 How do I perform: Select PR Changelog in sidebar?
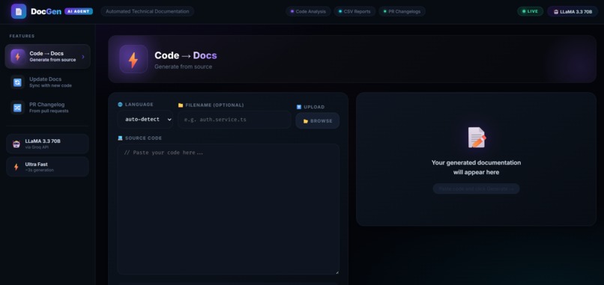coord(47,107)
